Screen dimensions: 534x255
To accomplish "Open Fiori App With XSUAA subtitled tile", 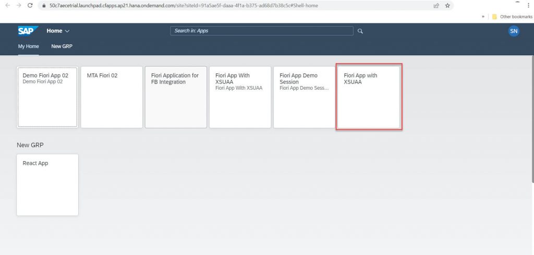I will click(x=240, y=97).
